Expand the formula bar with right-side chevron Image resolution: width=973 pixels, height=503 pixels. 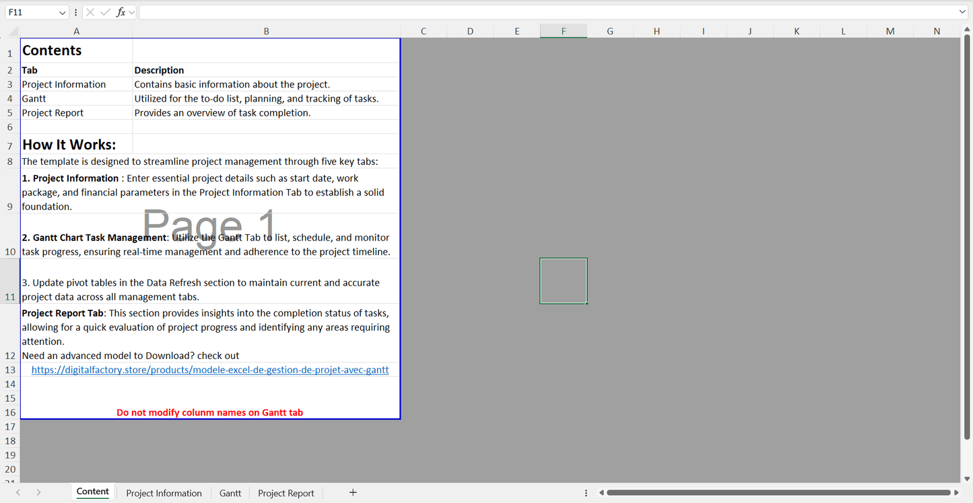tap(962, 12)
